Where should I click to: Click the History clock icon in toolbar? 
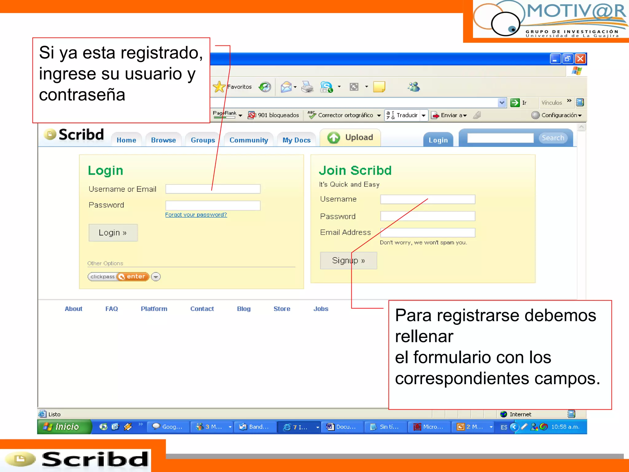(x=265, y=87)
